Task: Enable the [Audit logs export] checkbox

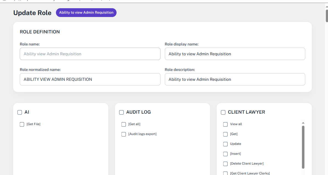Action: (x=124, y=134)
